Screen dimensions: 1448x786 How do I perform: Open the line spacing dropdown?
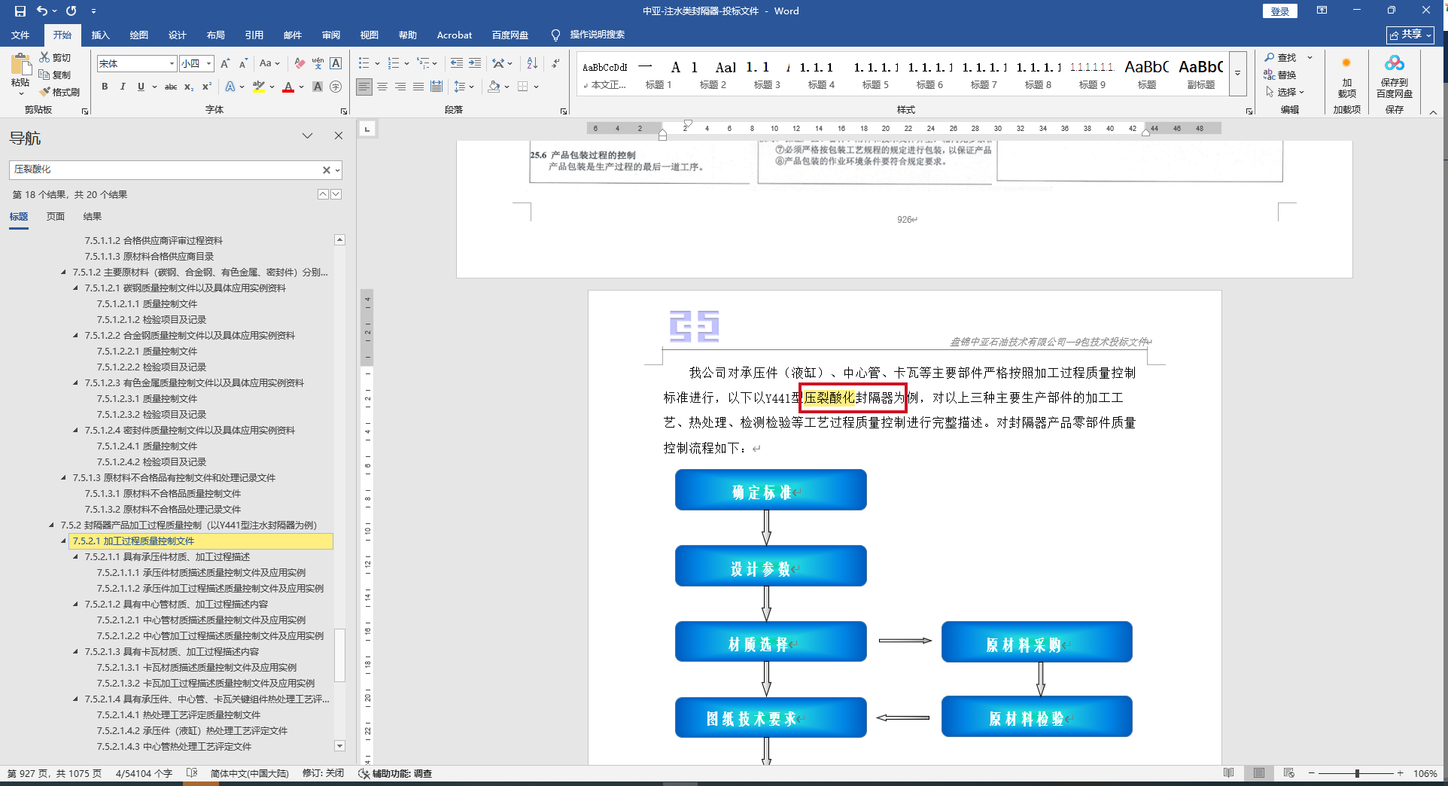coord(464,87)
